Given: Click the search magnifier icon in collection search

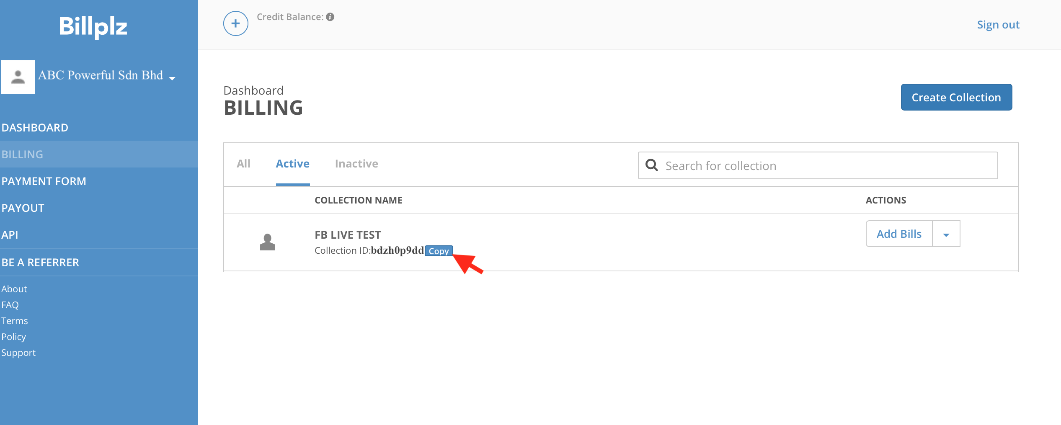Looking at the screenshot, I should (x=652, y=165).
